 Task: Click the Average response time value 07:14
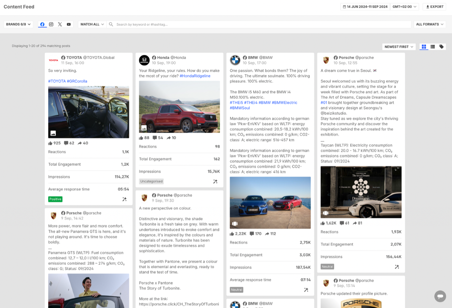point(306,280)
